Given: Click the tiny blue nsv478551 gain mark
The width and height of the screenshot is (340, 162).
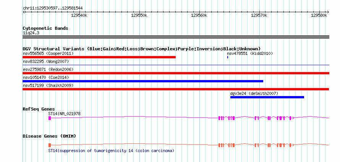Looking at the screenshot, I should tap(227, 57).
